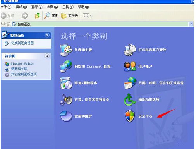This screenshot has width=196, height=149.
Task: Click the 辅助功能选项 category label
Action: click(x=149, y=99)
